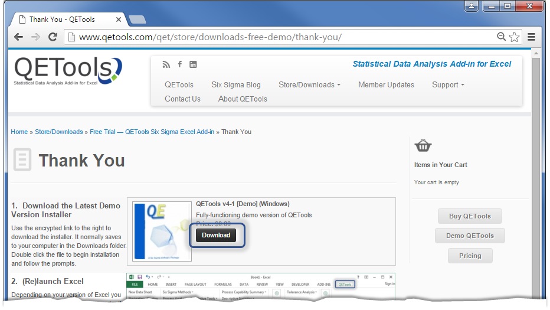550x310 pixels.
Task: Go back with the browser back arrow
Action: [19, 37]
